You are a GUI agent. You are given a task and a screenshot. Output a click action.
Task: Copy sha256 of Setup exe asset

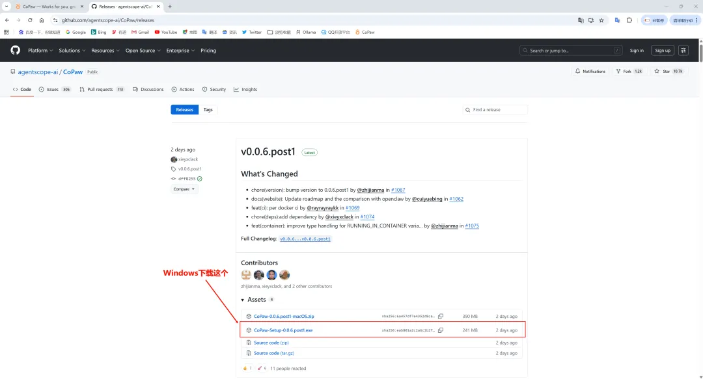(441, 330)
